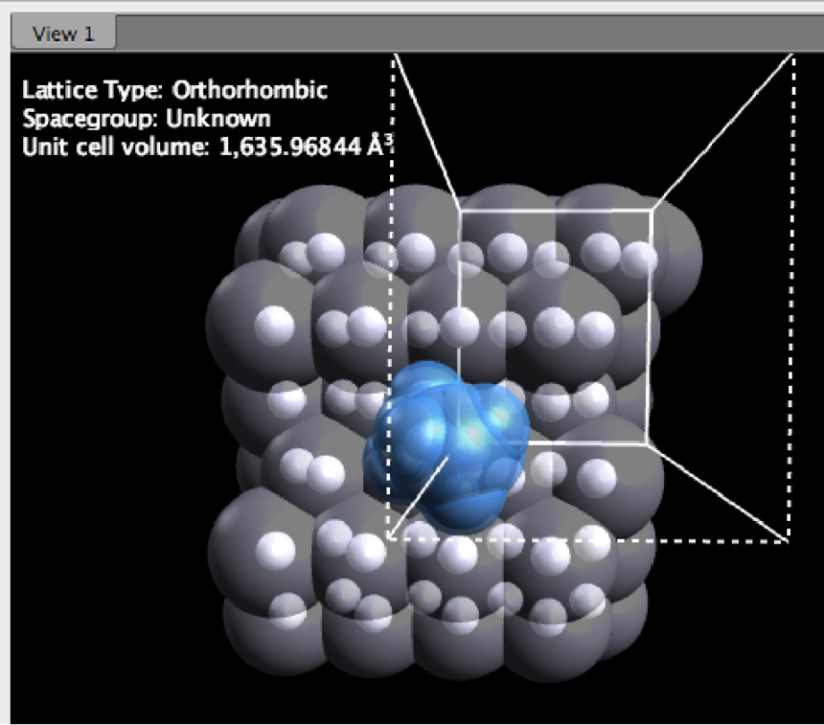Click the Unit cell volume readout
This screenshot has width=824, height=725.
point(208,146)
